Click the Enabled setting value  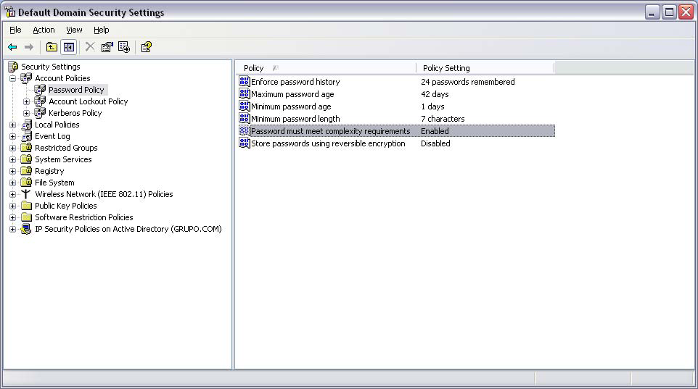[x=435, y=131]
